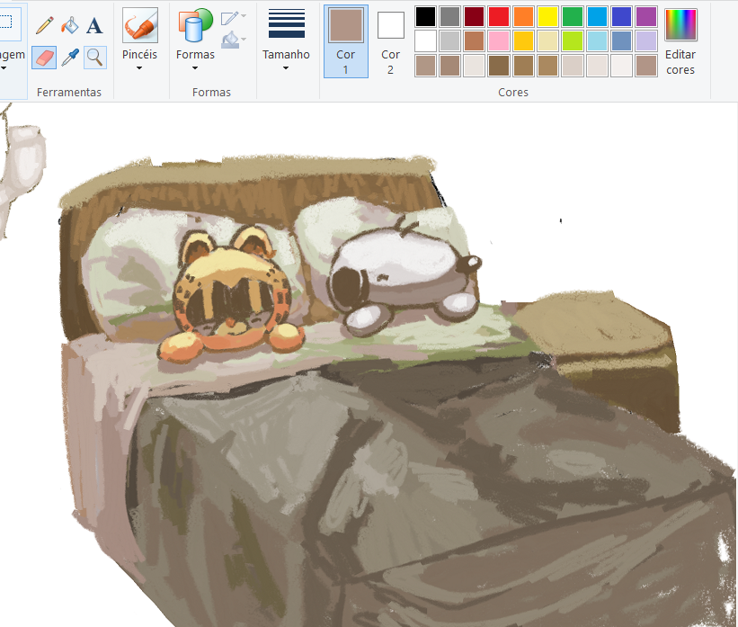Viewport: 738px width, 627px height.
Task: Select the Pencil tool
Action: click(x=45, y=25)
